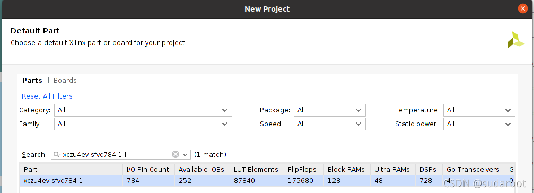The image size is (534, 193).
Task: Expand the Temperature dropdown
Action: click(x=479, y=110)
